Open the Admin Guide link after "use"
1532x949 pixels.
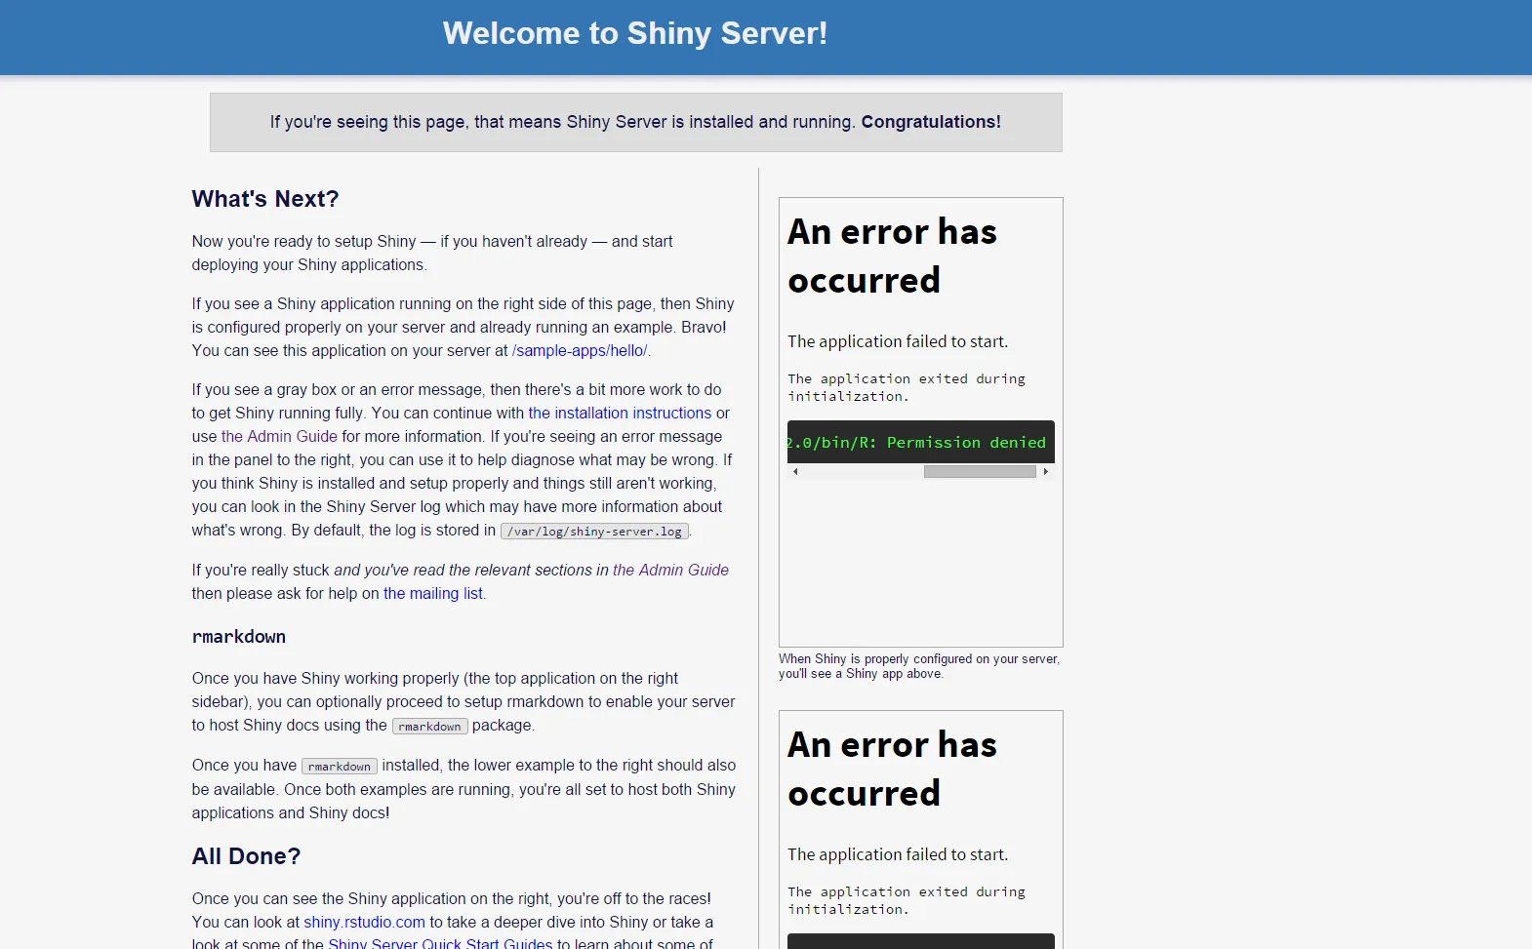279,437
